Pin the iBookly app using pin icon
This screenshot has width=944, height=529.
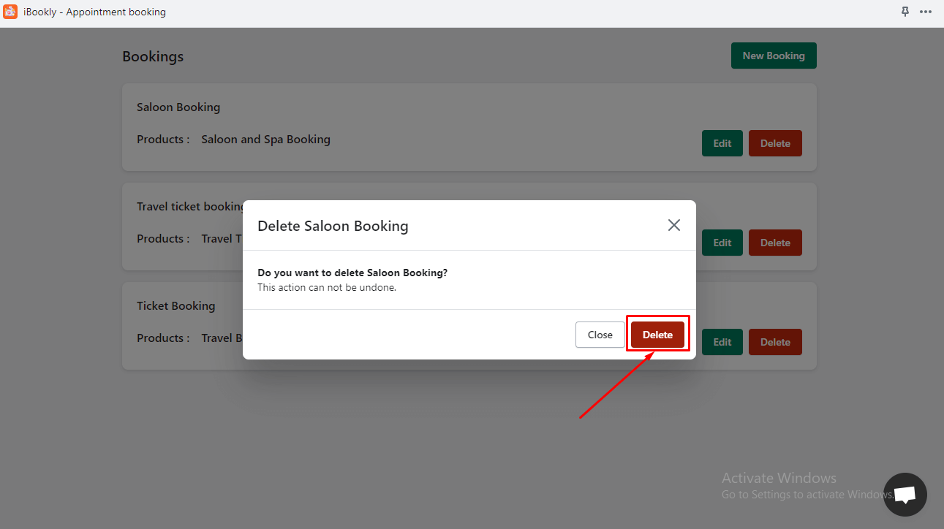[x=905, y=12]
